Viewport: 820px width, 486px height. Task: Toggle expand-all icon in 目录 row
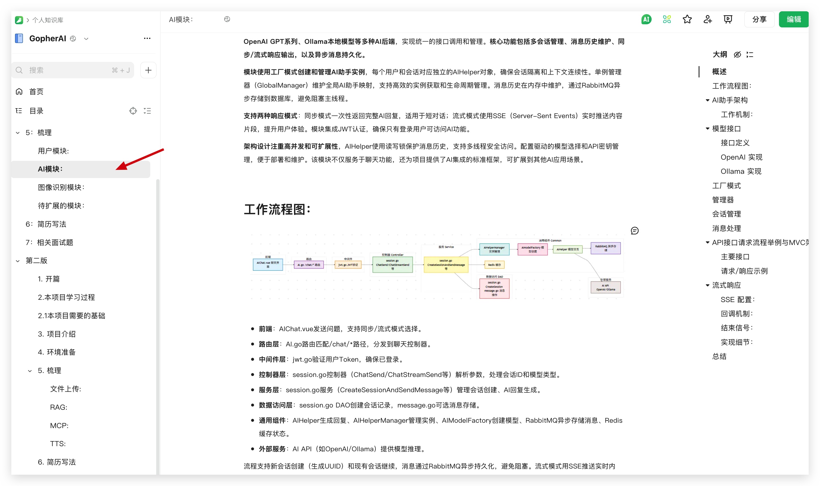click(x=147, y=111)
